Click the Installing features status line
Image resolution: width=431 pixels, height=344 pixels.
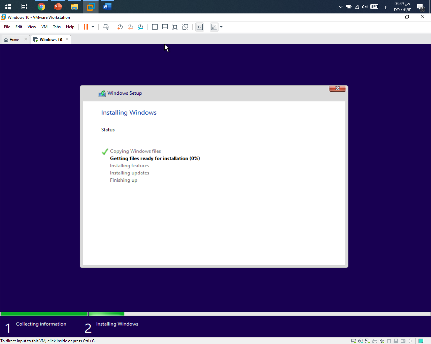pos(130,166)
